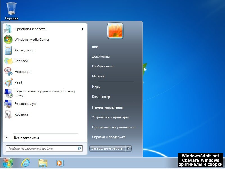The height and width of the screenshot is (169, 225).
Task: Click the Найти программы и файлы search box
Action: coord(42,148)
